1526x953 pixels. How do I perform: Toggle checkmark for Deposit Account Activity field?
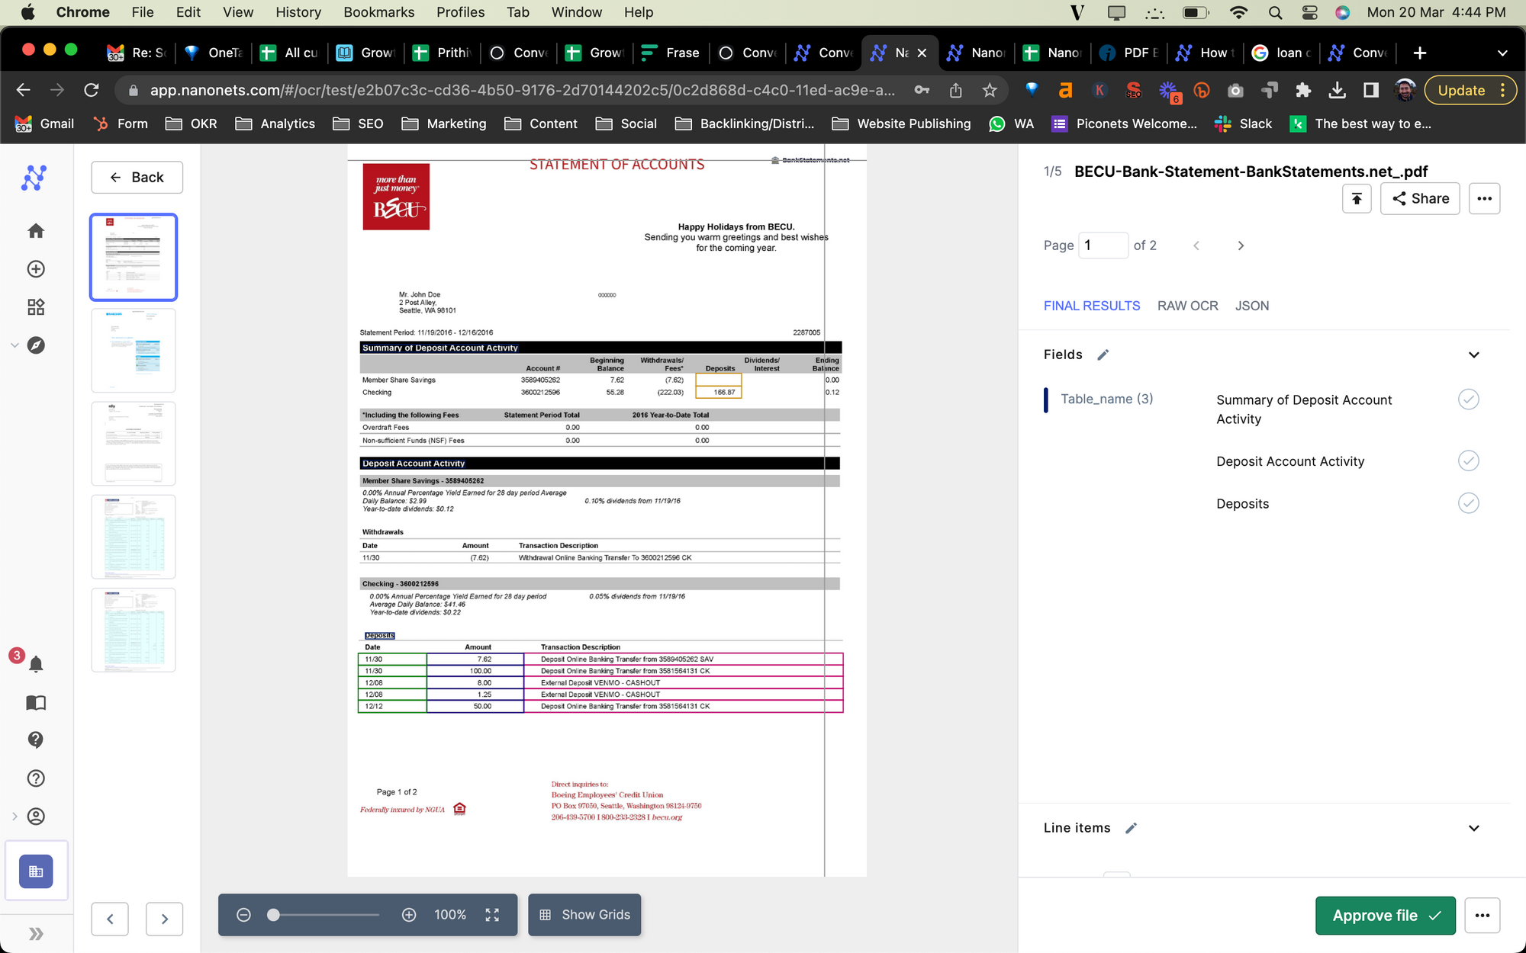click(1468, 460)
